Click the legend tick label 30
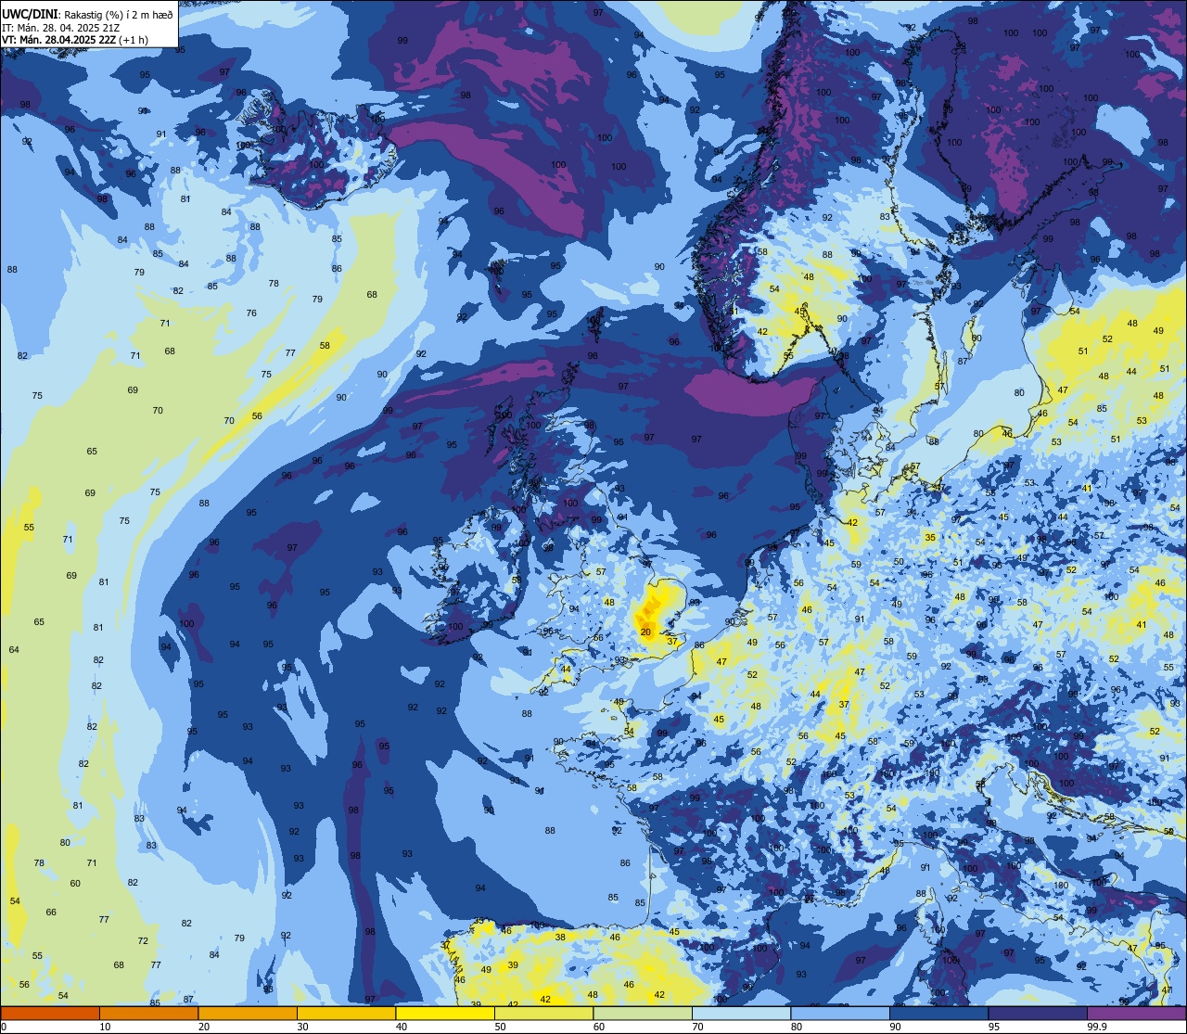 302,1027
